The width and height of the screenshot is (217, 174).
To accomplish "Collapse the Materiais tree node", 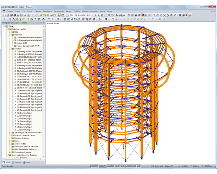I will pos(9,35).
